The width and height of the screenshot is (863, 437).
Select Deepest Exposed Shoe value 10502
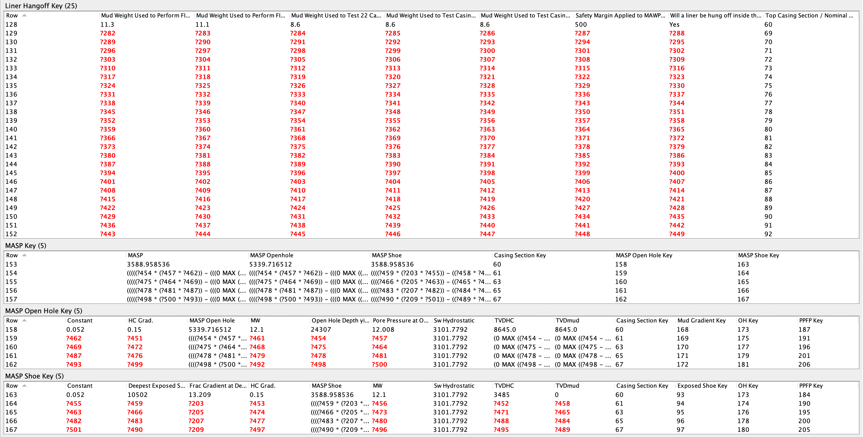(137, 395)
